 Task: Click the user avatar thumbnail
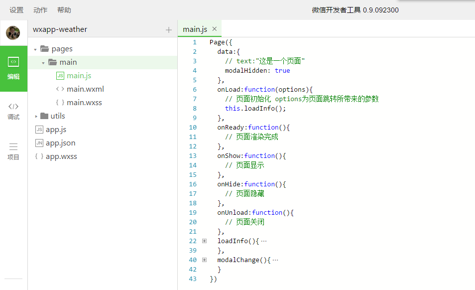point(13,33)
